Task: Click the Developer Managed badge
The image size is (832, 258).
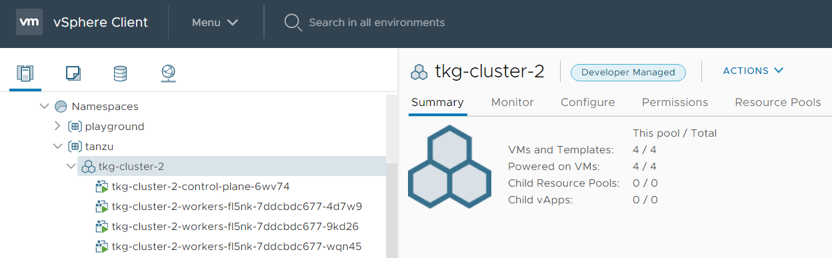Action: [628, 72]
